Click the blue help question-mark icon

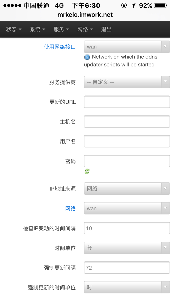coord(87,57)
